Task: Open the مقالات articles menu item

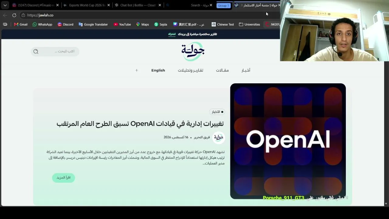Action: pyautogui.click(x=222, y=70)
